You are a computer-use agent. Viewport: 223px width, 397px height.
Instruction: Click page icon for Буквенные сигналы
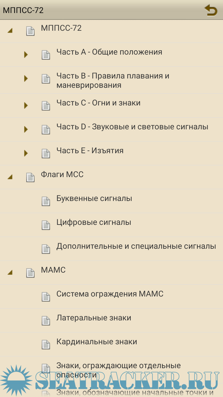[x=46, y=201]
